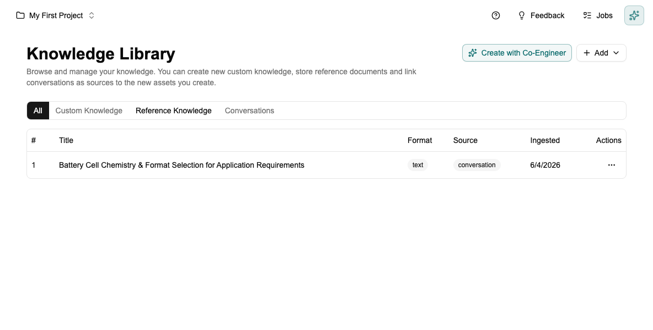This screenshot has width=653, height=330.
Task: Switch to the Custom Knowledge tab
Action: pyautogui.click(x=89, y=111)
